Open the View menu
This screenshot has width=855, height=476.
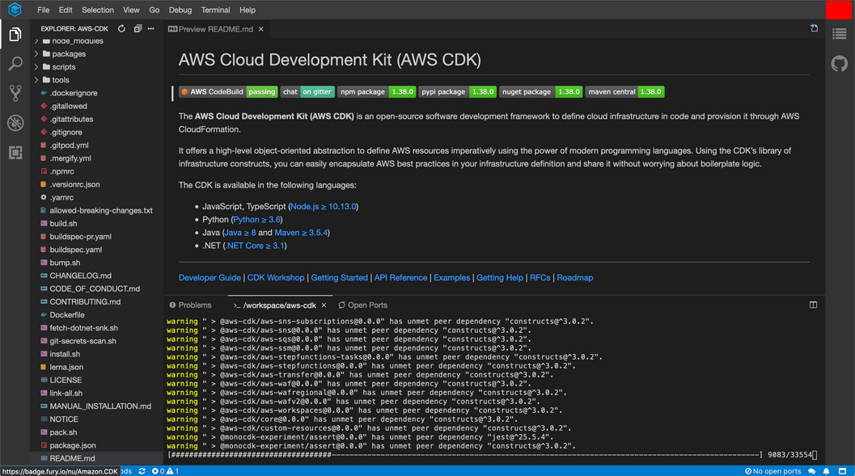point(131,10)
